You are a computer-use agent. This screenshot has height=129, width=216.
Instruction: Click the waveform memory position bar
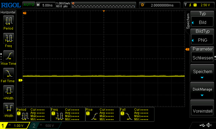[104, 5]
